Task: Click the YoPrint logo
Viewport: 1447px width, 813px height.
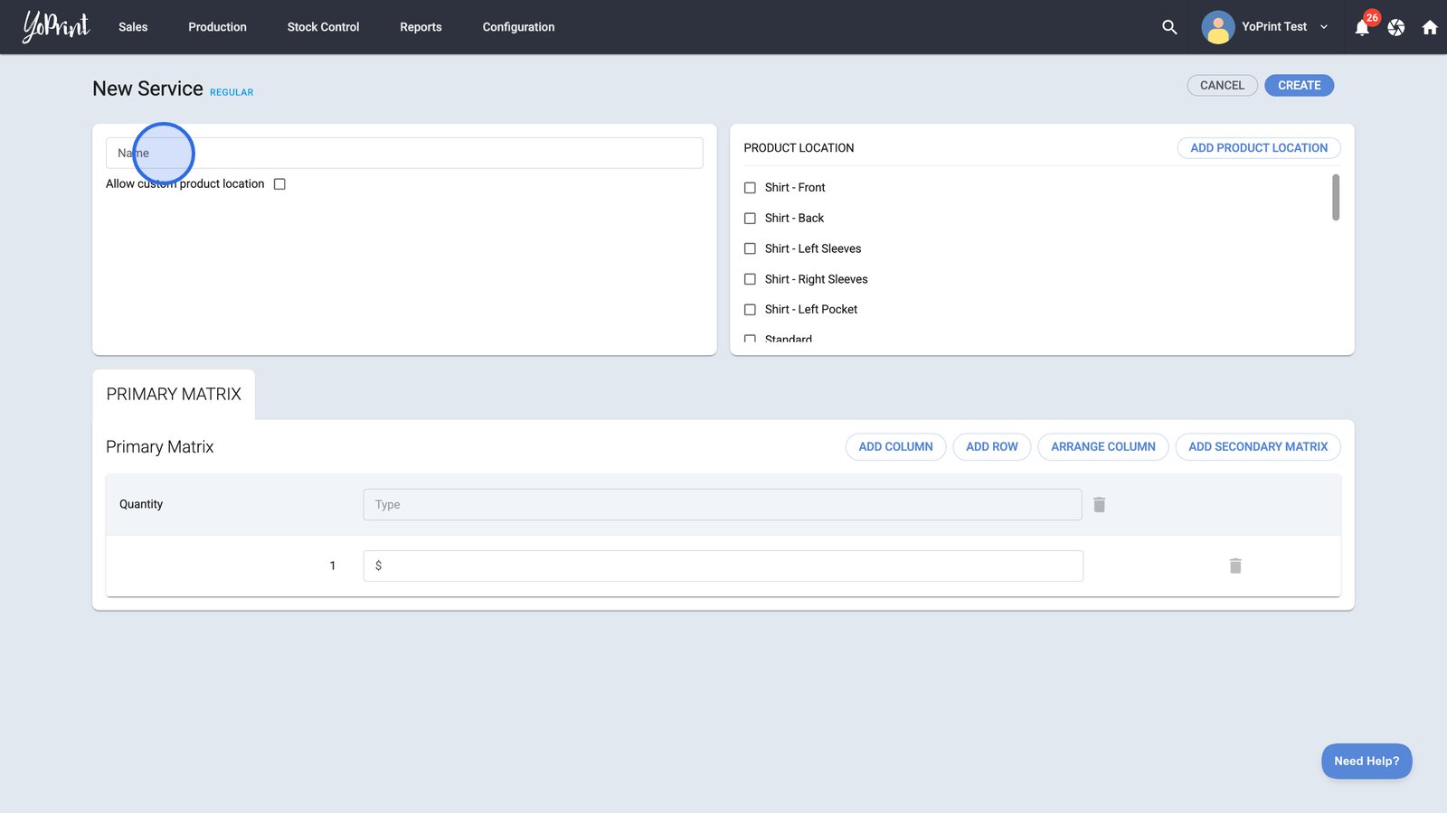Action: (x=56, y=27)
